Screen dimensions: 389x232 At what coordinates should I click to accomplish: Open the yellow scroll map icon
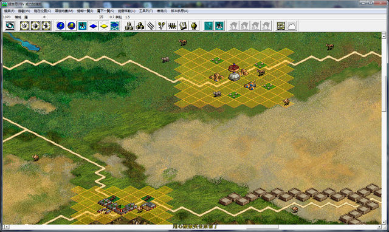pyautogui.click(x=281, y=26)
